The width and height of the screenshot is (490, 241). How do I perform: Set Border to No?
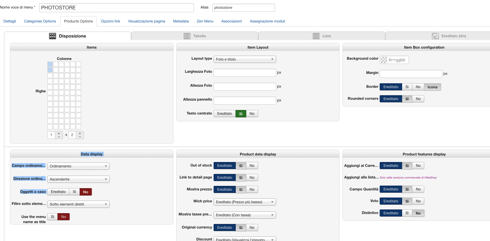(418, 87)
